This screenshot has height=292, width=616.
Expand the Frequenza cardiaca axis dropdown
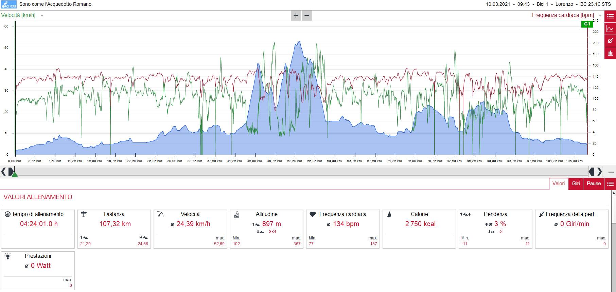[600, 16]
